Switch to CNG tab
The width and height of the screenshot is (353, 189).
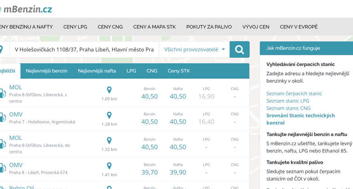click(x=152, y=71)
